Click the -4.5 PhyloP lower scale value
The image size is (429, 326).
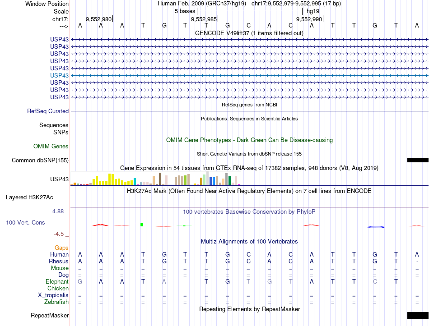point(59,234)
